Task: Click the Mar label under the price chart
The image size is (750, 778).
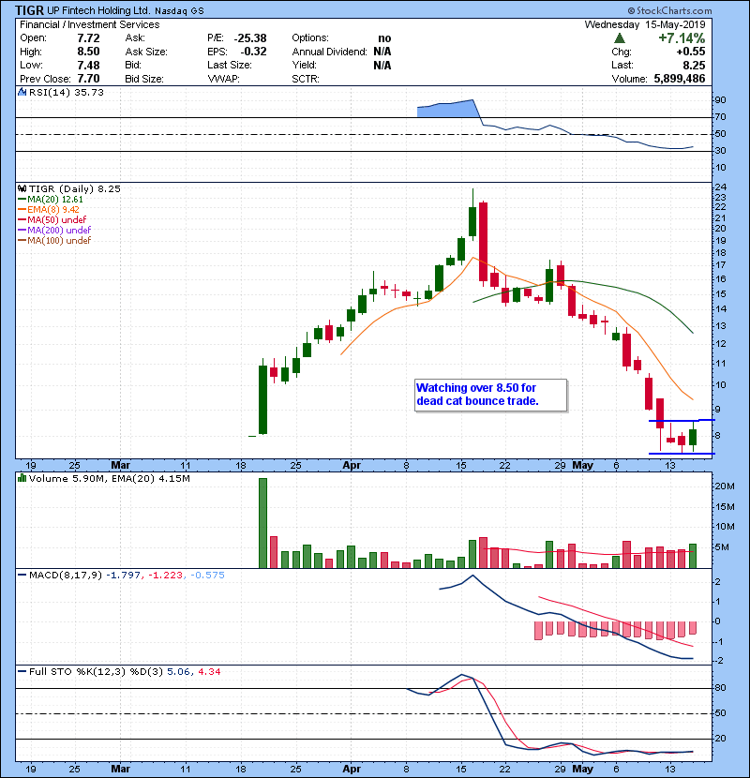Action: coord(121,466)
